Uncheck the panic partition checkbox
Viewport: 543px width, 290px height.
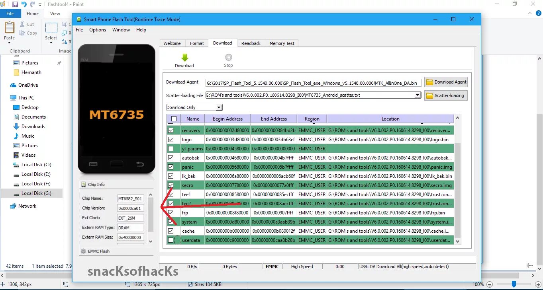(x=171, y=167)
